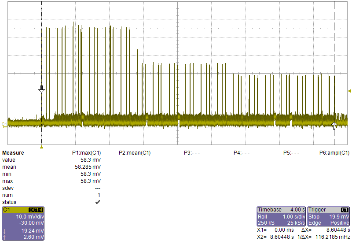Image resolution: width=352 pixels, height=241 pixels.
Task: Select the P3 empty measurement slot
Action: [192, 153]
